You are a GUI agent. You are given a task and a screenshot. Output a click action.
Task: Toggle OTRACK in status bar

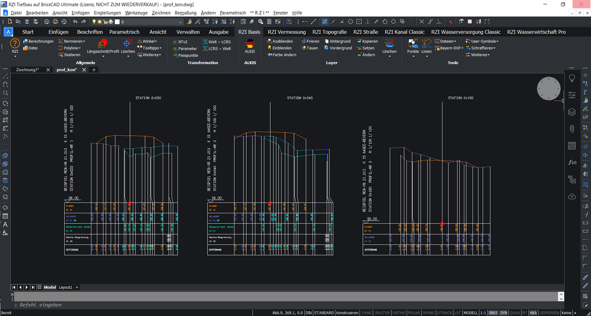(x=444, y=313)
